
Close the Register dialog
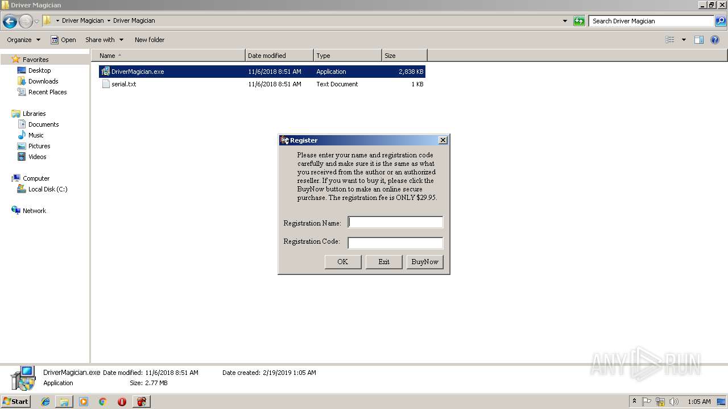tap(443, 140)
